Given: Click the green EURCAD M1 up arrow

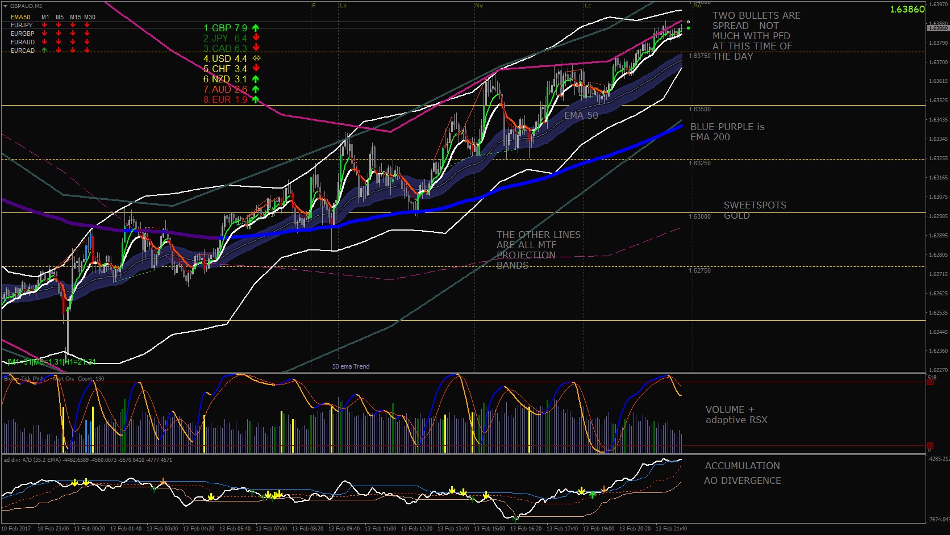Looking at the screenshot, I should click(45, 50).
